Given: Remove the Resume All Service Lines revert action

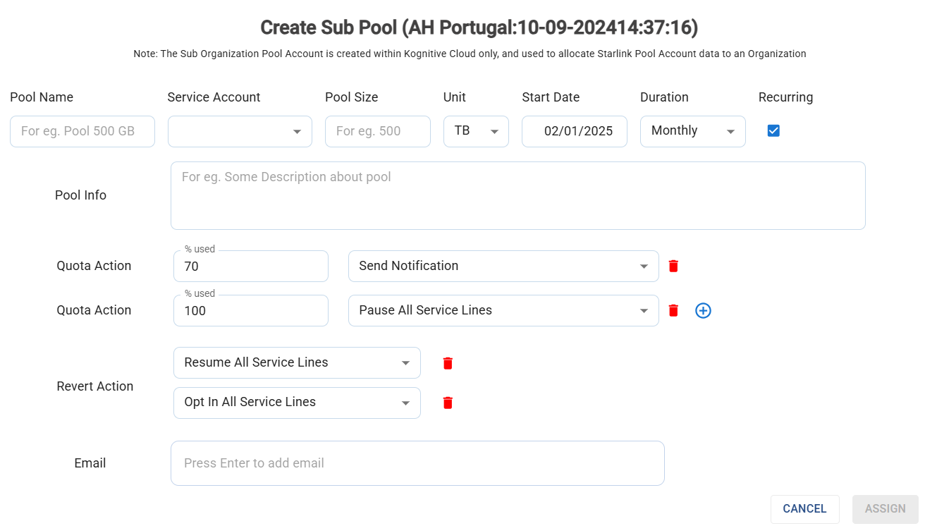Looking at the screenshot, I should (448, 363).
